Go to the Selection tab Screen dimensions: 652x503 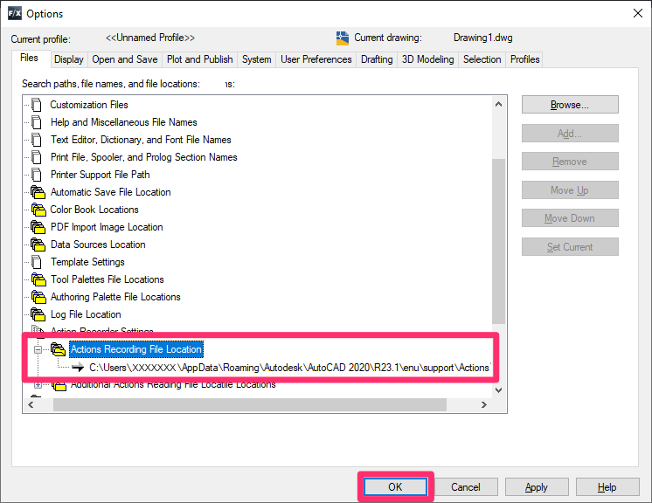[482, 59]
